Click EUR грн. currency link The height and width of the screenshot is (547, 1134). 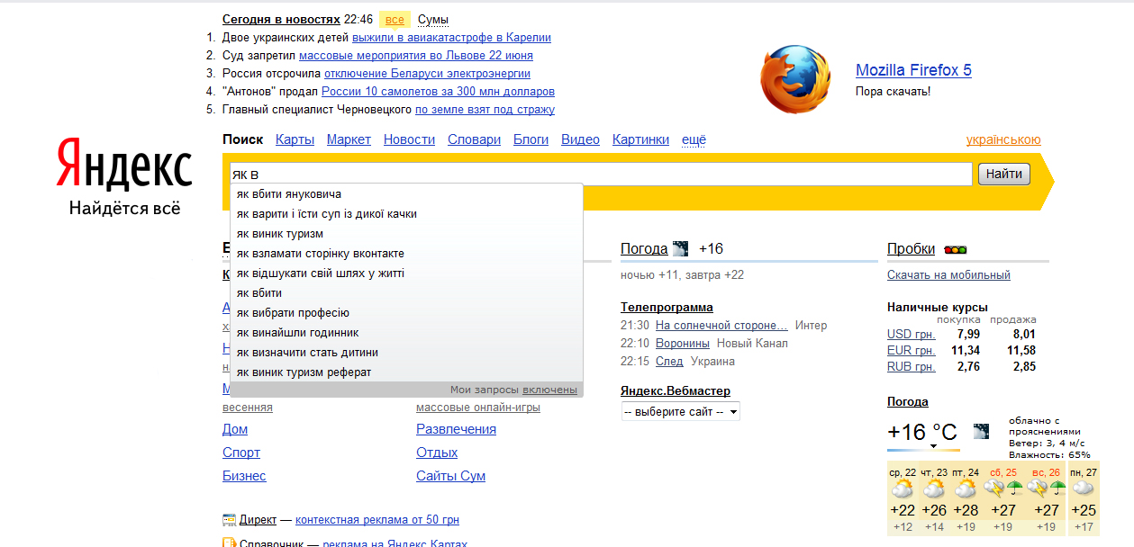[x=911, y=351]
